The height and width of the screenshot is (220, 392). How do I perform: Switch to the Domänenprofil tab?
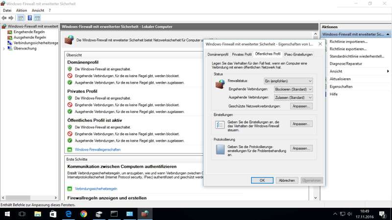pyautogui.click(x=218, y=54)
